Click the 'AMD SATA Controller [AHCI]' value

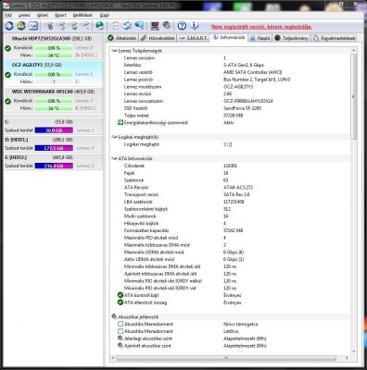pyautogui.click(x=253, y=72)
